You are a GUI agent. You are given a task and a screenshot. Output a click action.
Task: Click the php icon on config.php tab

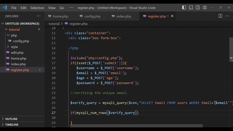81,16
